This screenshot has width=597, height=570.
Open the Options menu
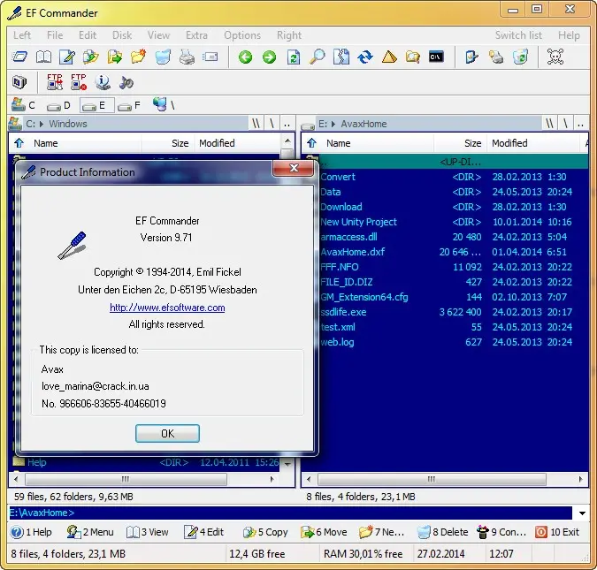point(242,35)
